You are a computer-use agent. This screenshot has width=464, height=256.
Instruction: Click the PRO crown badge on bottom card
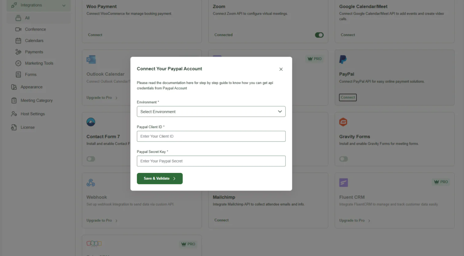click(x=188, y=244)
